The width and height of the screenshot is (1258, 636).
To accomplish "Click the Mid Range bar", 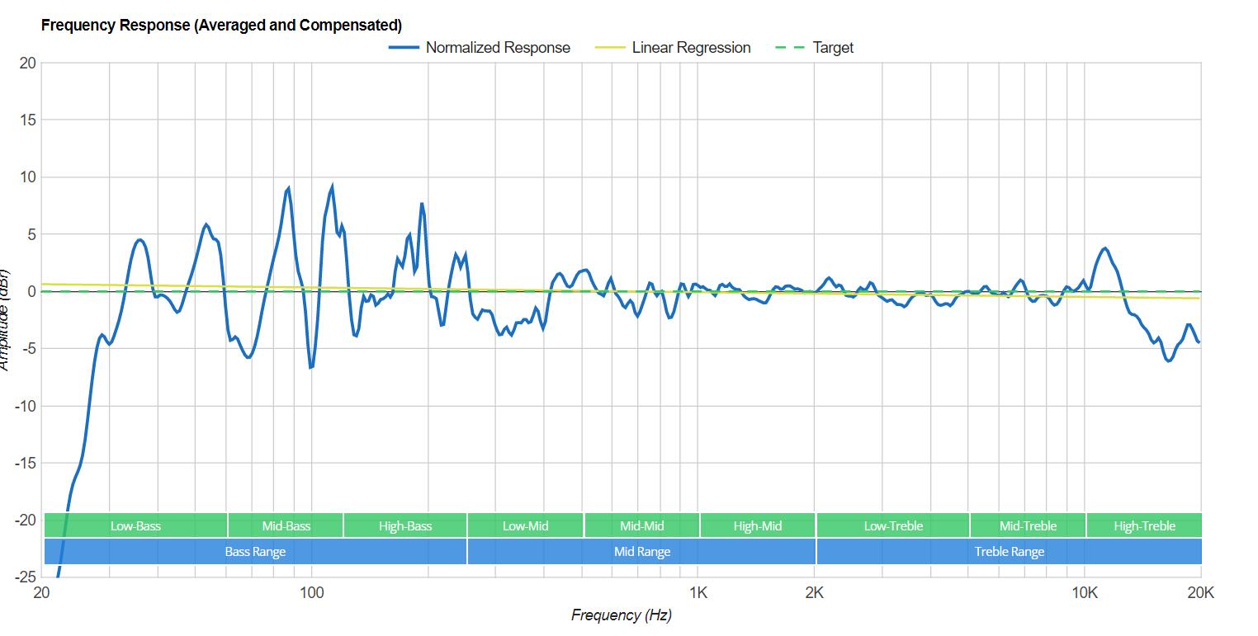I will [641, 552].
